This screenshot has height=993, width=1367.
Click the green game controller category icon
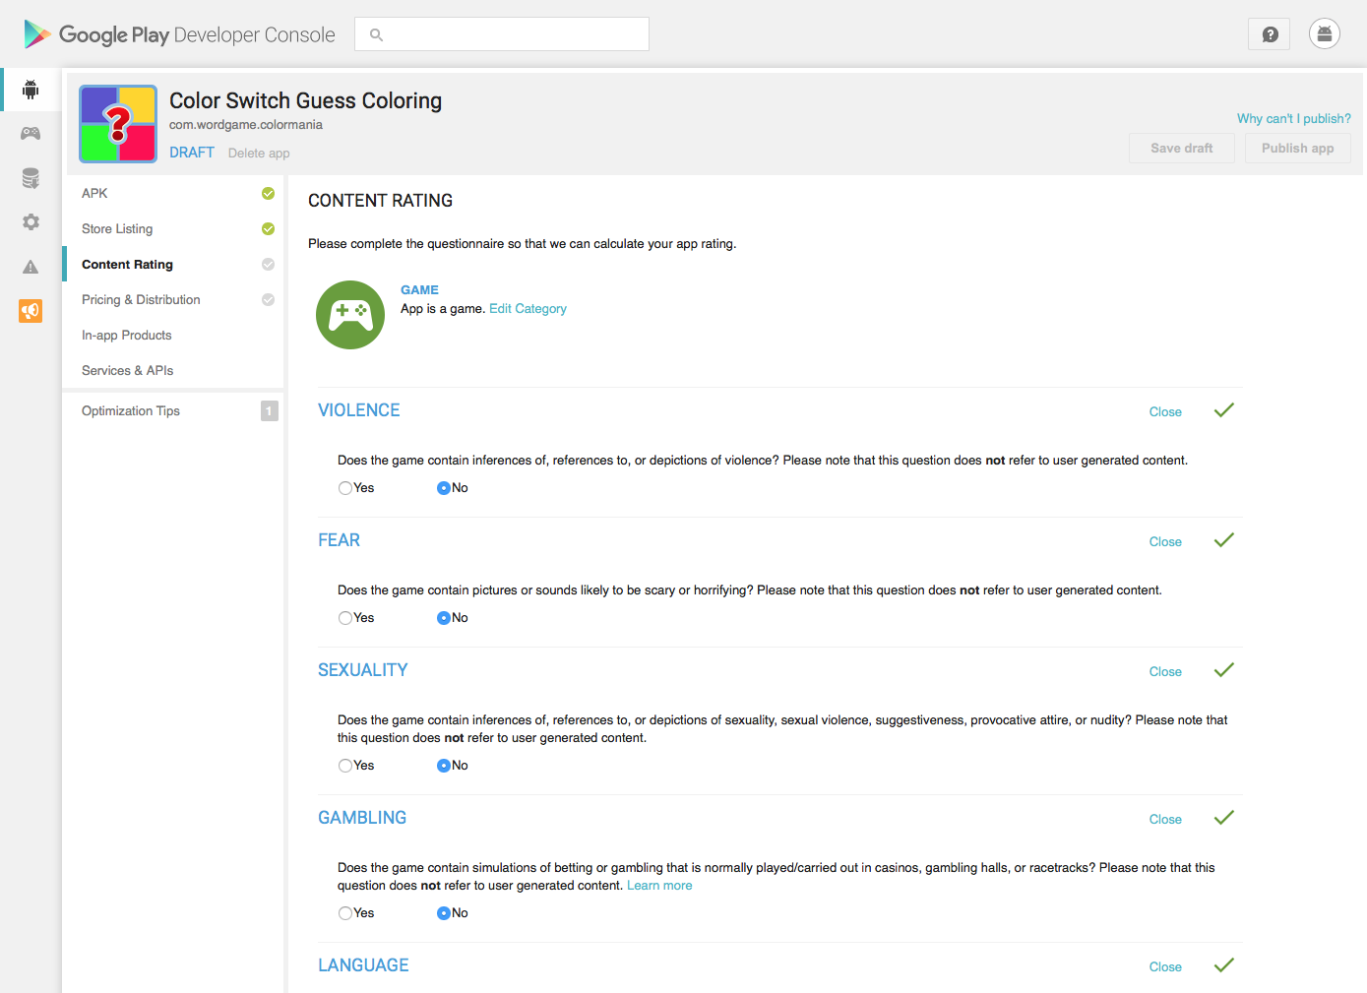(350, 315)
